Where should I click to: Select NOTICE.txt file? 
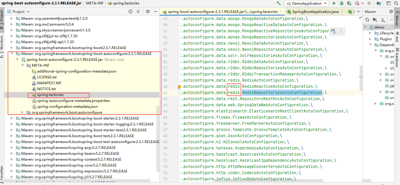[x=46, y=89]
